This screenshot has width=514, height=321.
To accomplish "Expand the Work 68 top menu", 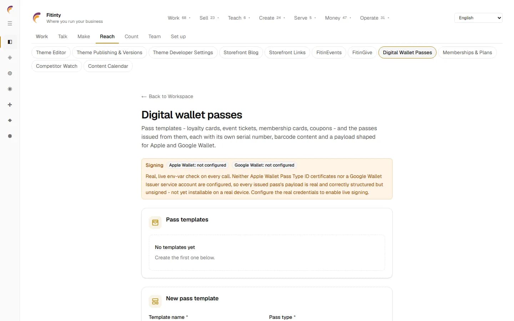I will click(x=179, y=18).
